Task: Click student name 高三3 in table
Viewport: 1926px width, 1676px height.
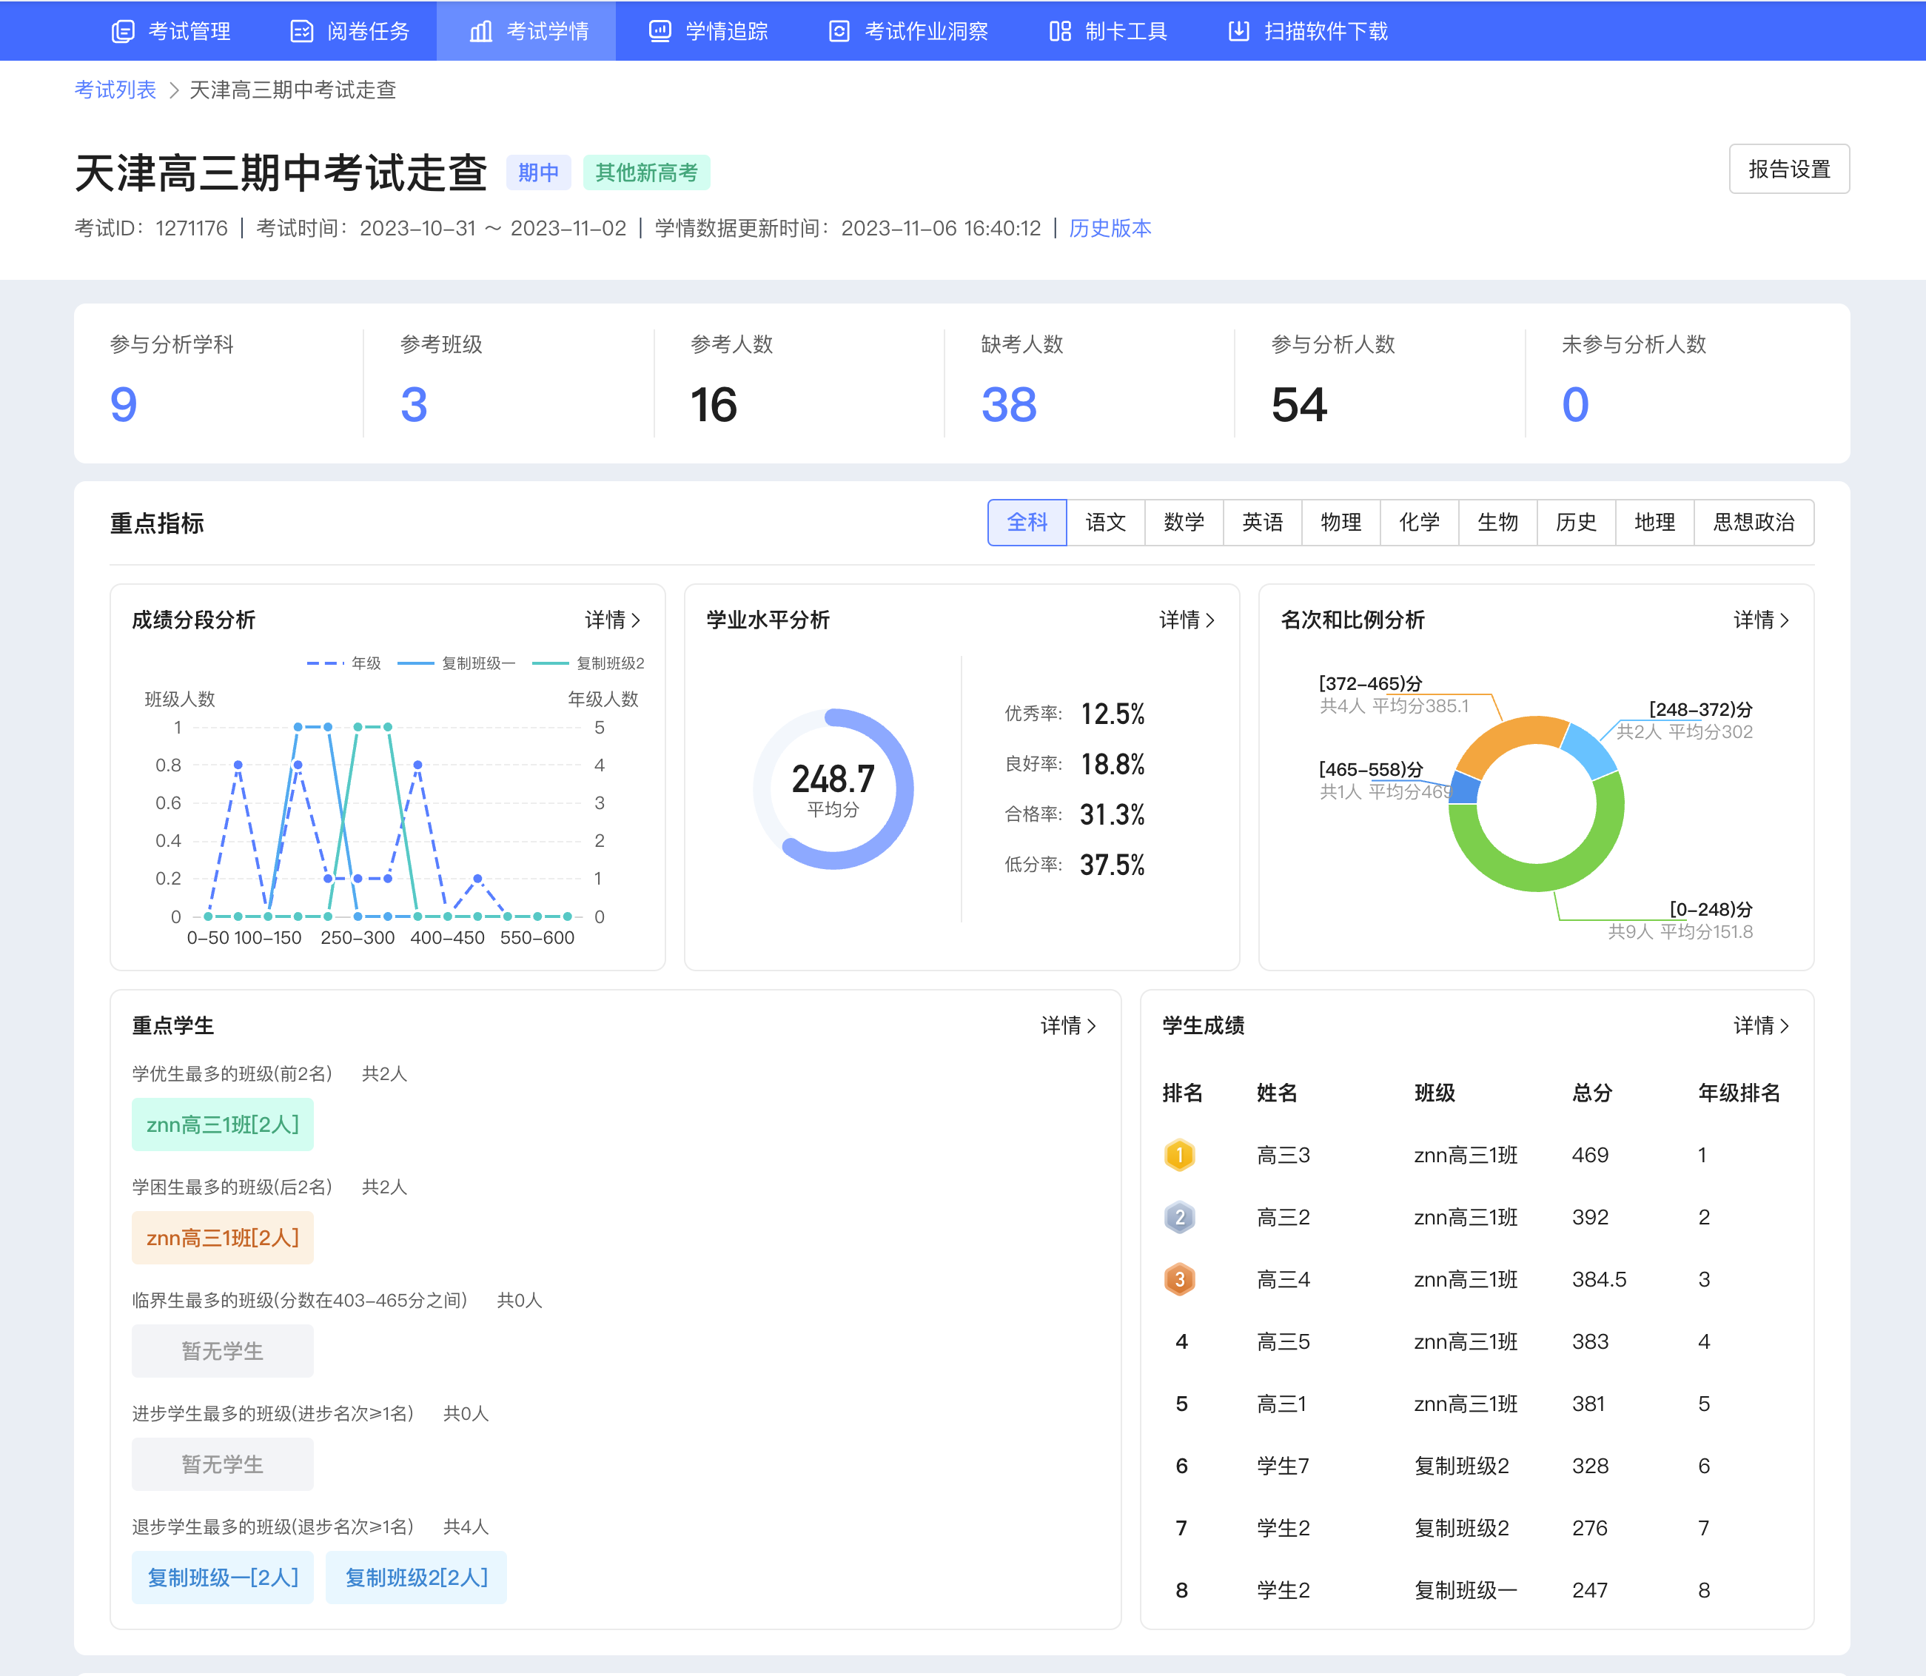Action: [x=1283, y=1155]
